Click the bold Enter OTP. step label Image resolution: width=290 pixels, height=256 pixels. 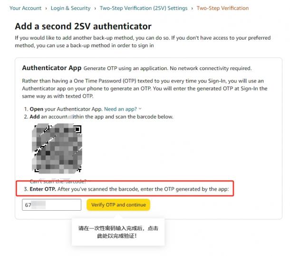point(43,189)
